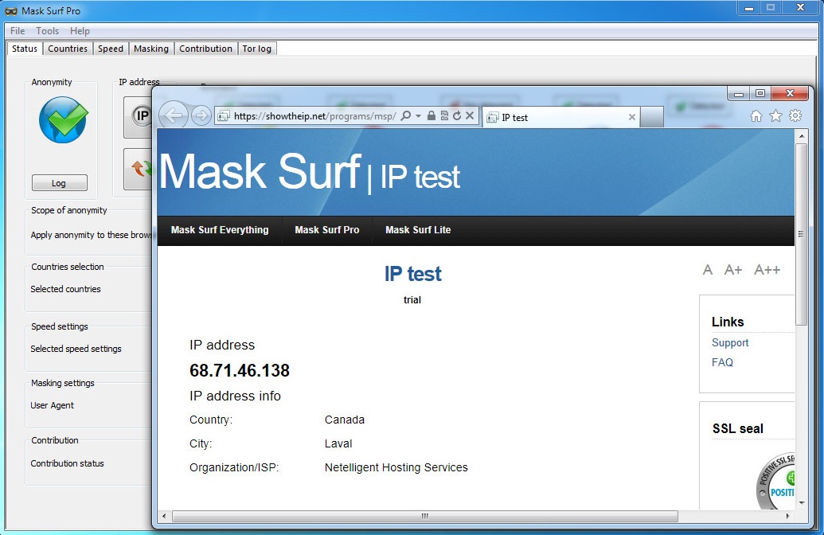The height and width of the screenshot is (535, 824).
Task: Open browser settings gear icon
Action: click(795, 115)
